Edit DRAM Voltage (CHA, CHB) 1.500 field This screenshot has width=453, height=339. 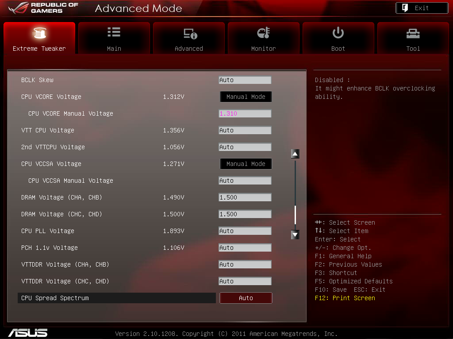point(245,197)
